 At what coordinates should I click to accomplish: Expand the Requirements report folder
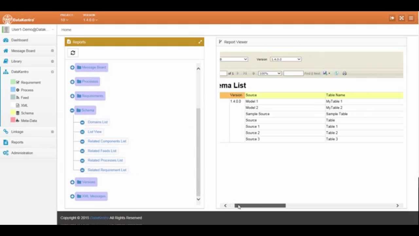click(72, 96)
